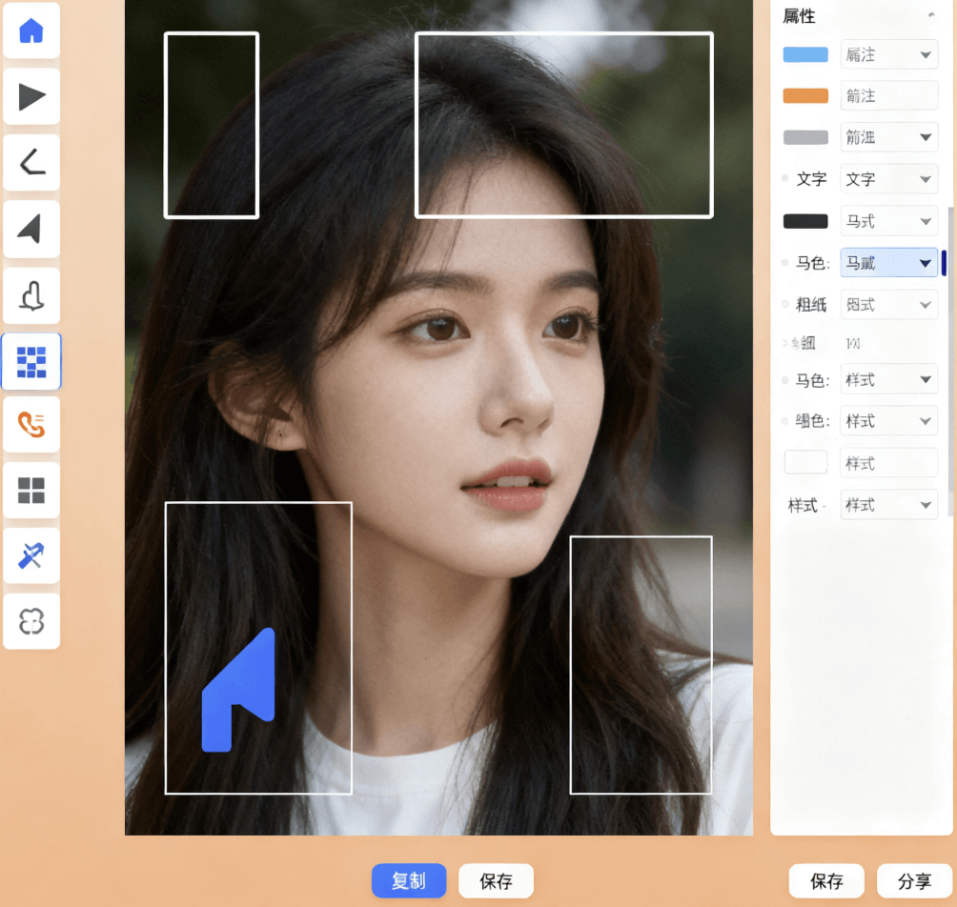
Task: Toggle the radio dot beside 粗纸
Action: 785,305
